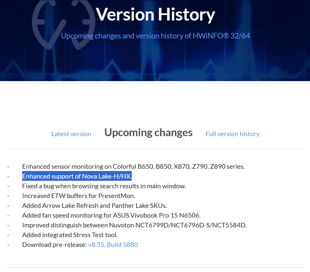The width and height of the screenshot is (310, 272).
Task: Click the Version History page title
Action: 155,14
